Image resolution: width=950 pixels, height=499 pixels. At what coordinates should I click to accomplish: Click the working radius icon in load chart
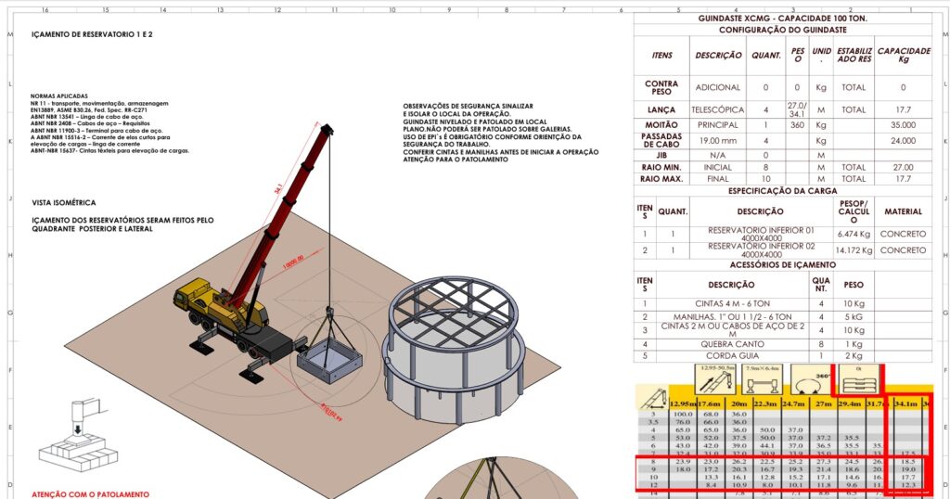click(651, 399)
